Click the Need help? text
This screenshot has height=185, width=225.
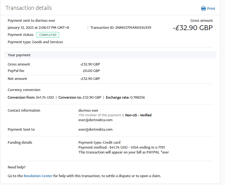point(17,167)
